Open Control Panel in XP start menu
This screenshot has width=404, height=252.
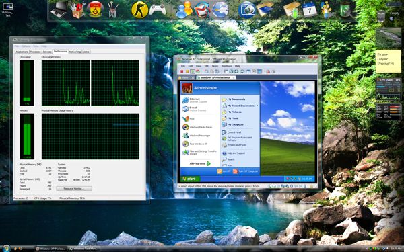[x=232, y=132]
